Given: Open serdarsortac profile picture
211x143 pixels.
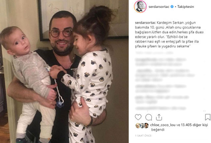Looking at the screenshot, I should [140, 7].
